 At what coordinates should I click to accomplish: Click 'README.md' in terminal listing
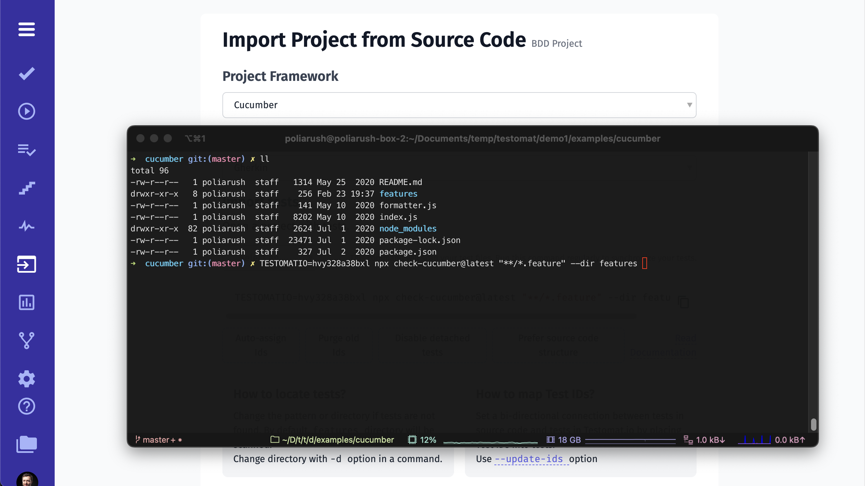click(400, 182)
